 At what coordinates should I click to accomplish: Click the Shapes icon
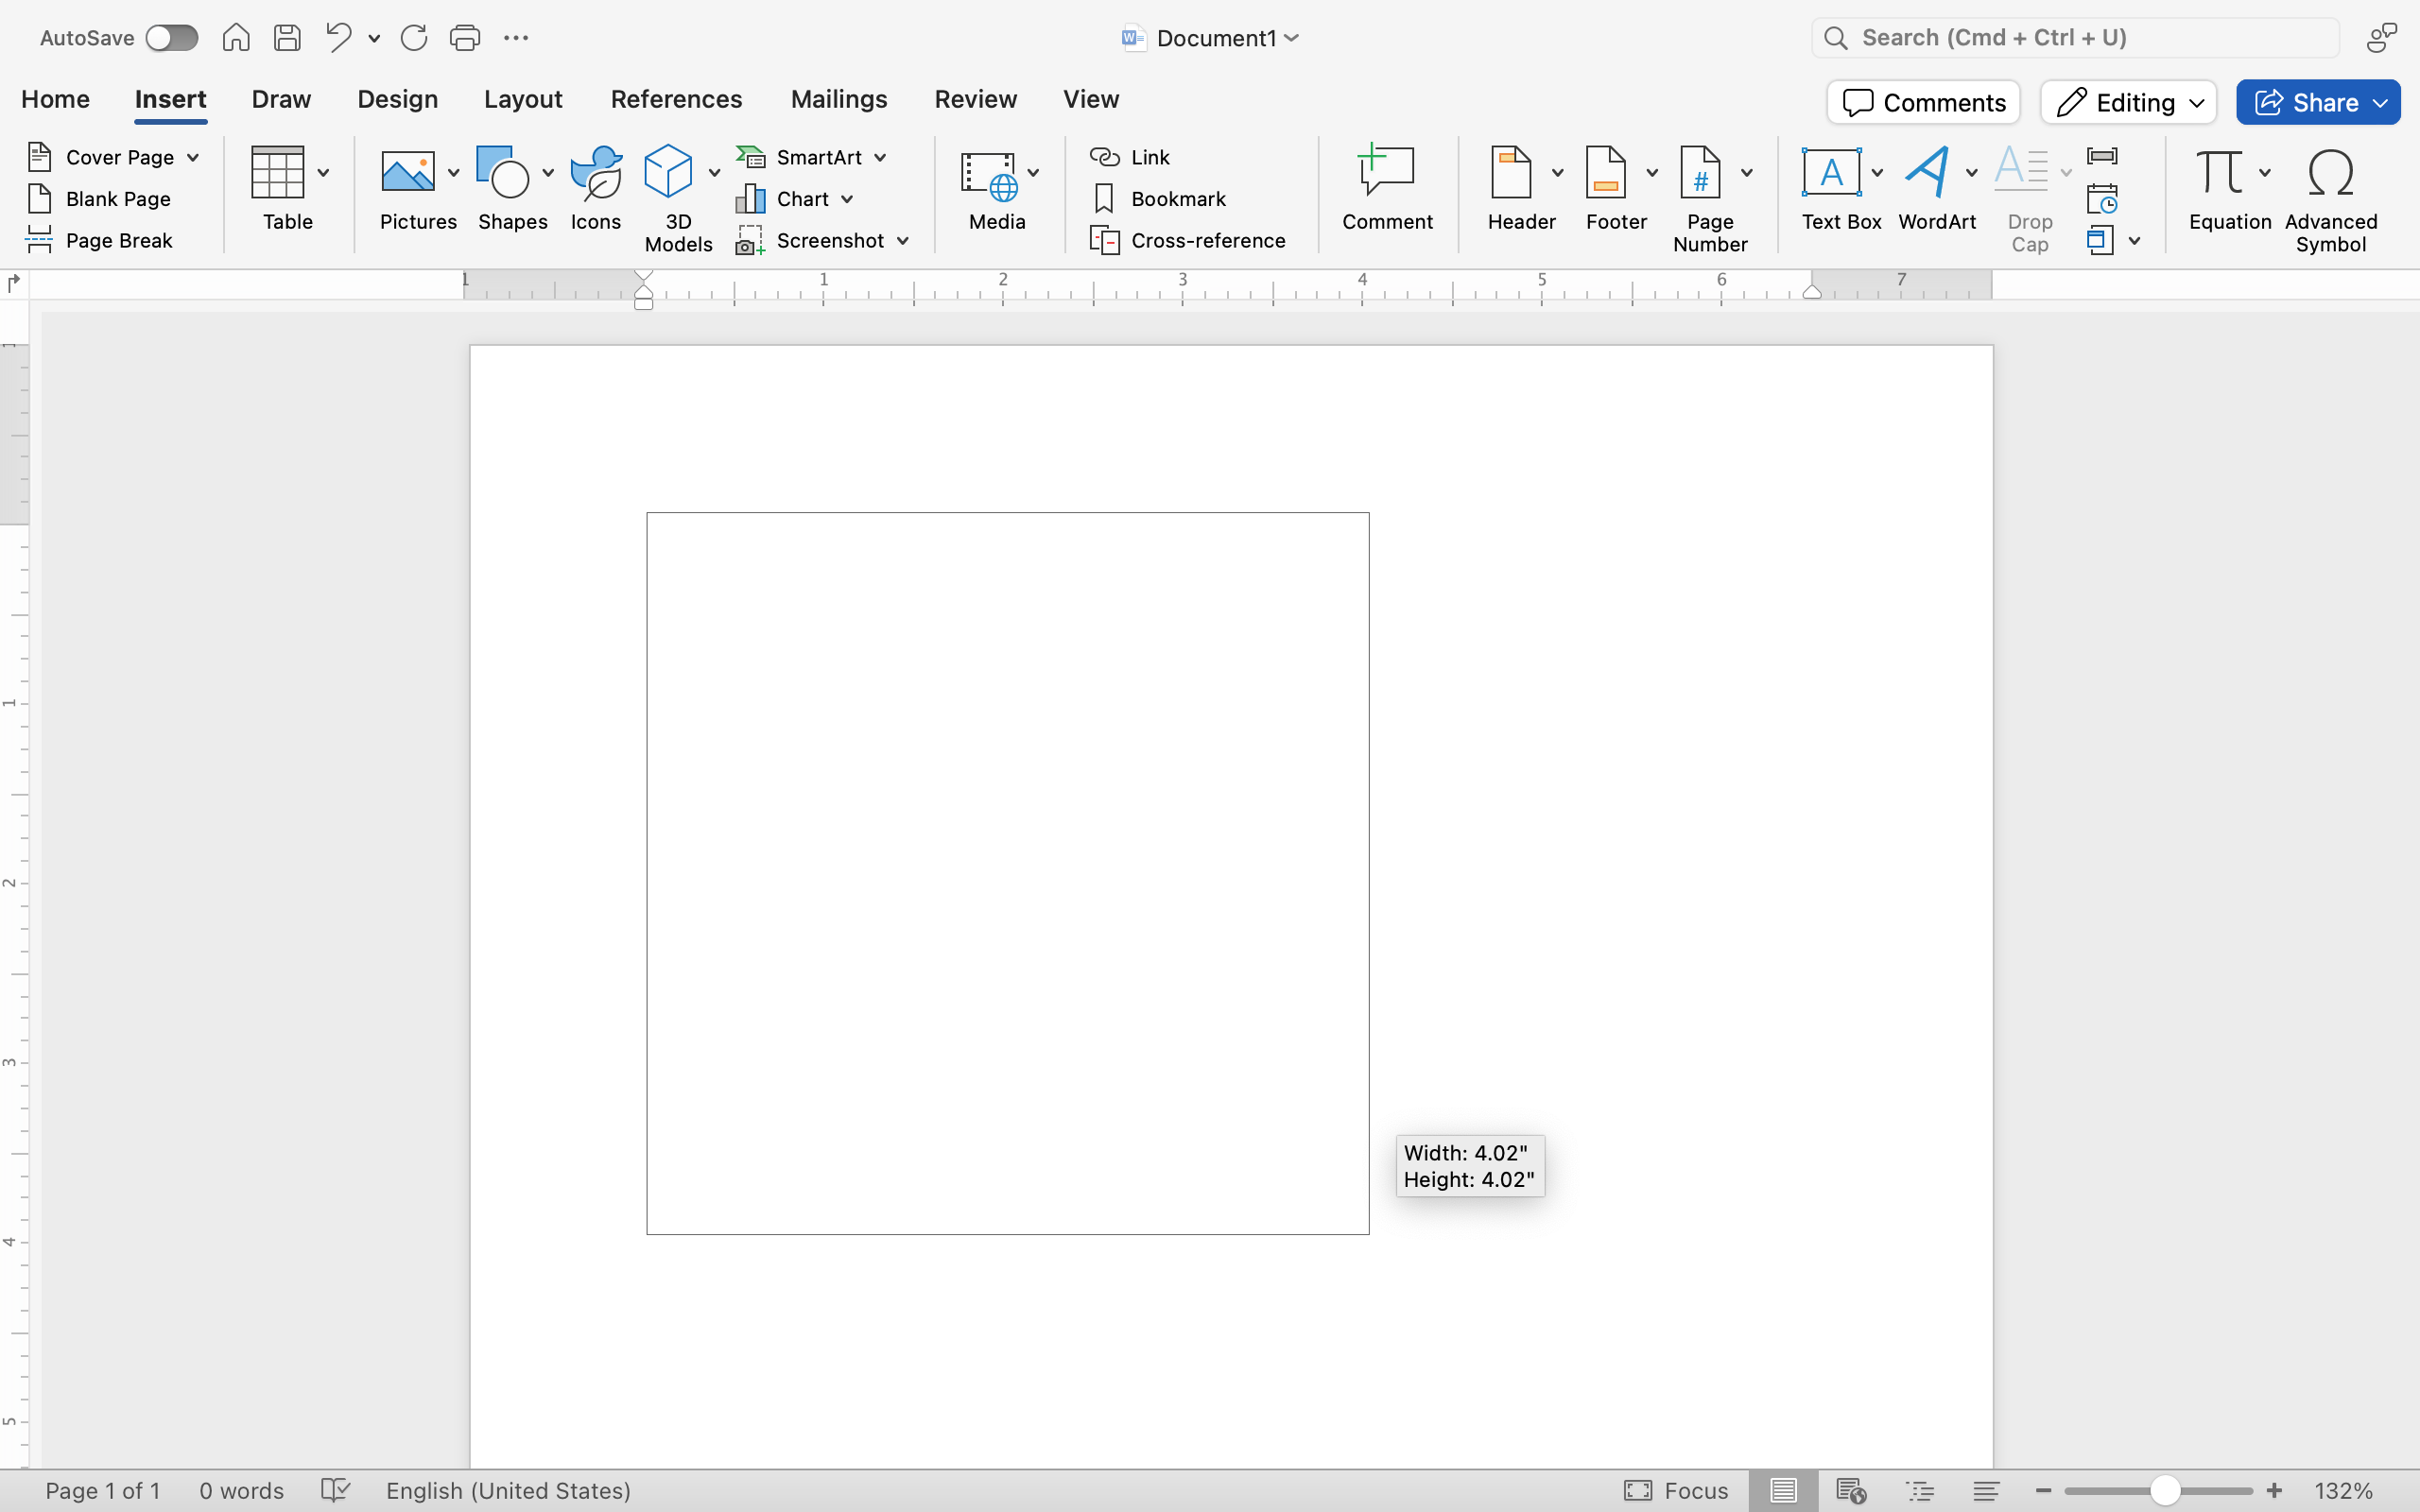pyautogui.click(x=503, y=172)
